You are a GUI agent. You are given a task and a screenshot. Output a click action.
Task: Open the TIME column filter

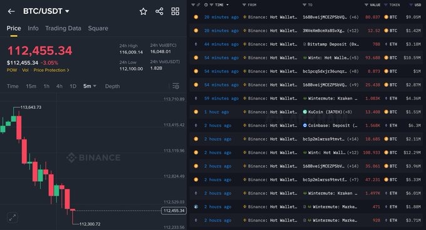[x=211, y=5]
